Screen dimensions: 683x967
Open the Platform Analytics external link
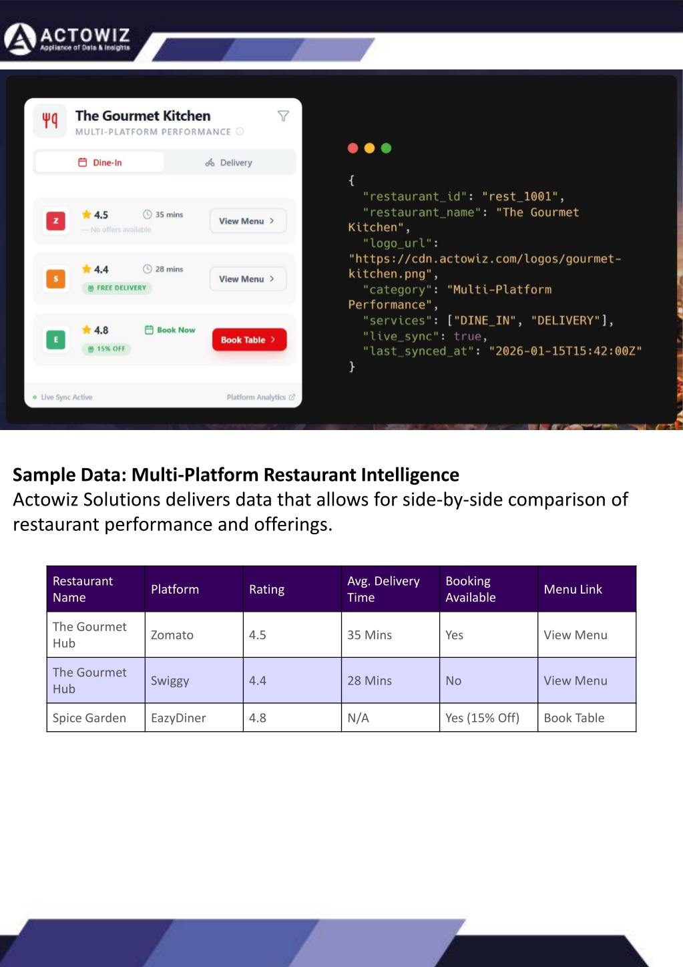260,397
